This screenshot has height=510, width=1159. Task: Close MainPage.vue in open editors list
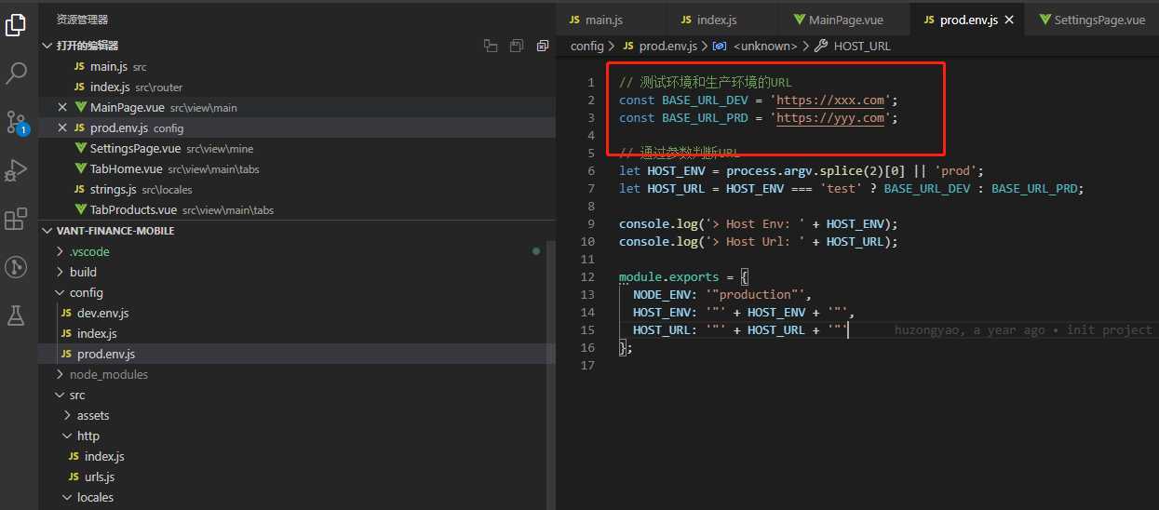62,107
